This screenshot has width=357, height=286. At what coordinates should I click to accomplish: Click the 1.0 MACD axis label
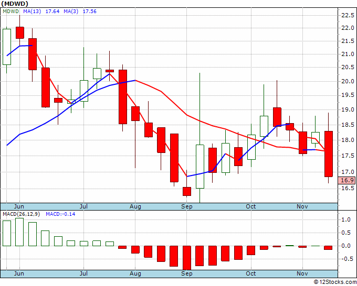[346, 219]
